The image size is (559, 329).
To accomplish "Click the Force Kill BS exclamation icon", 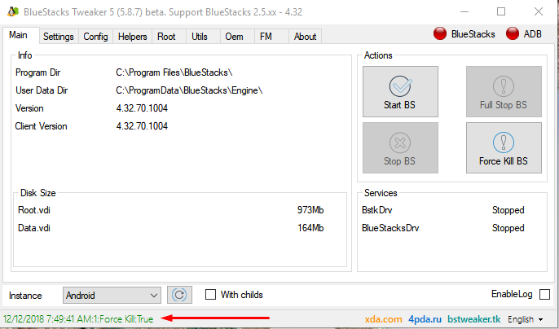I will point(504,143).
